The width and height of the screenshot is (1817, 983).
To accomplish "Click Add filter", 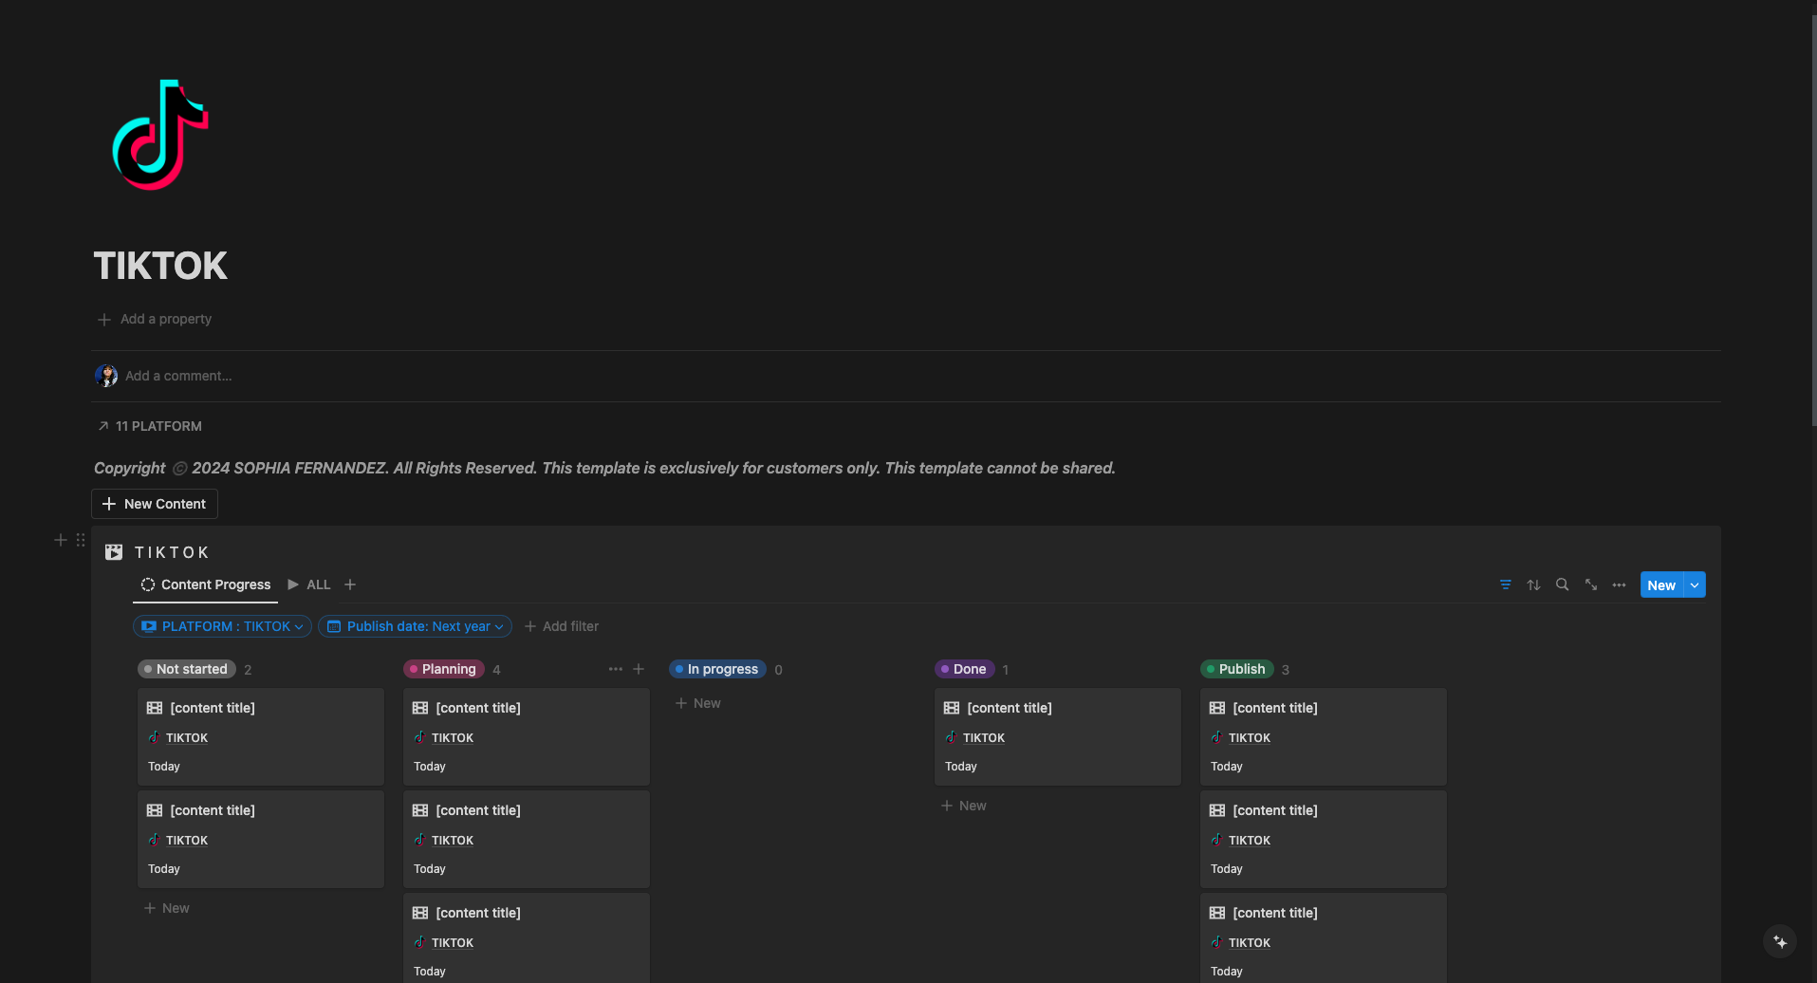I will point(562,626).
